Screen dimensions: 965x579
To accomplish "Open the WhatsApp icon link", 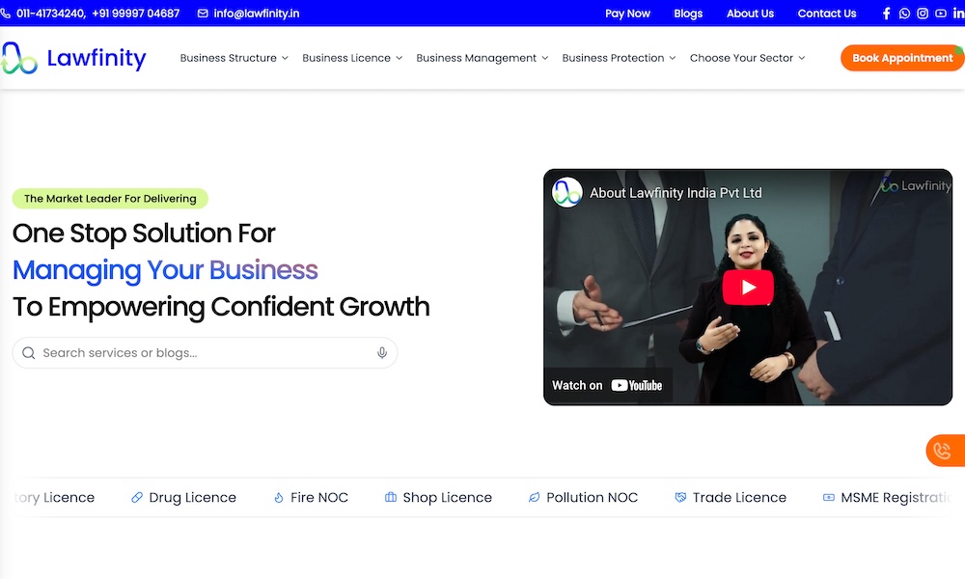I will point(904,14).
